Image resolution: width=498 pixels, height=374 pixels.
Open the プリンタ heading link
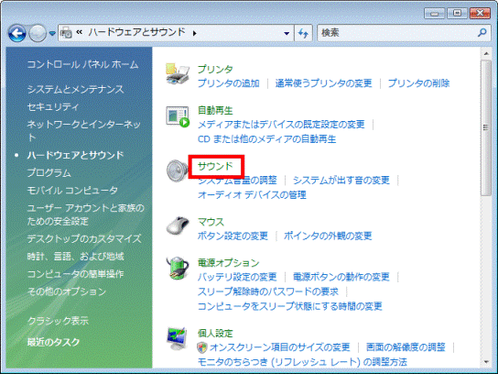pyautogui.click(x=215, y=69)
